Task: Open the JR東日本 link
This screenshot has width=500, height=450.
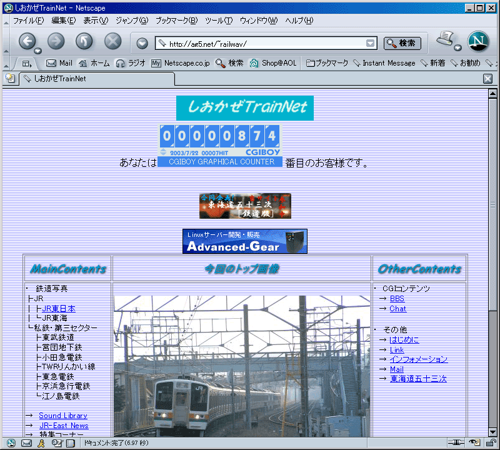Action: pos(59,309)
